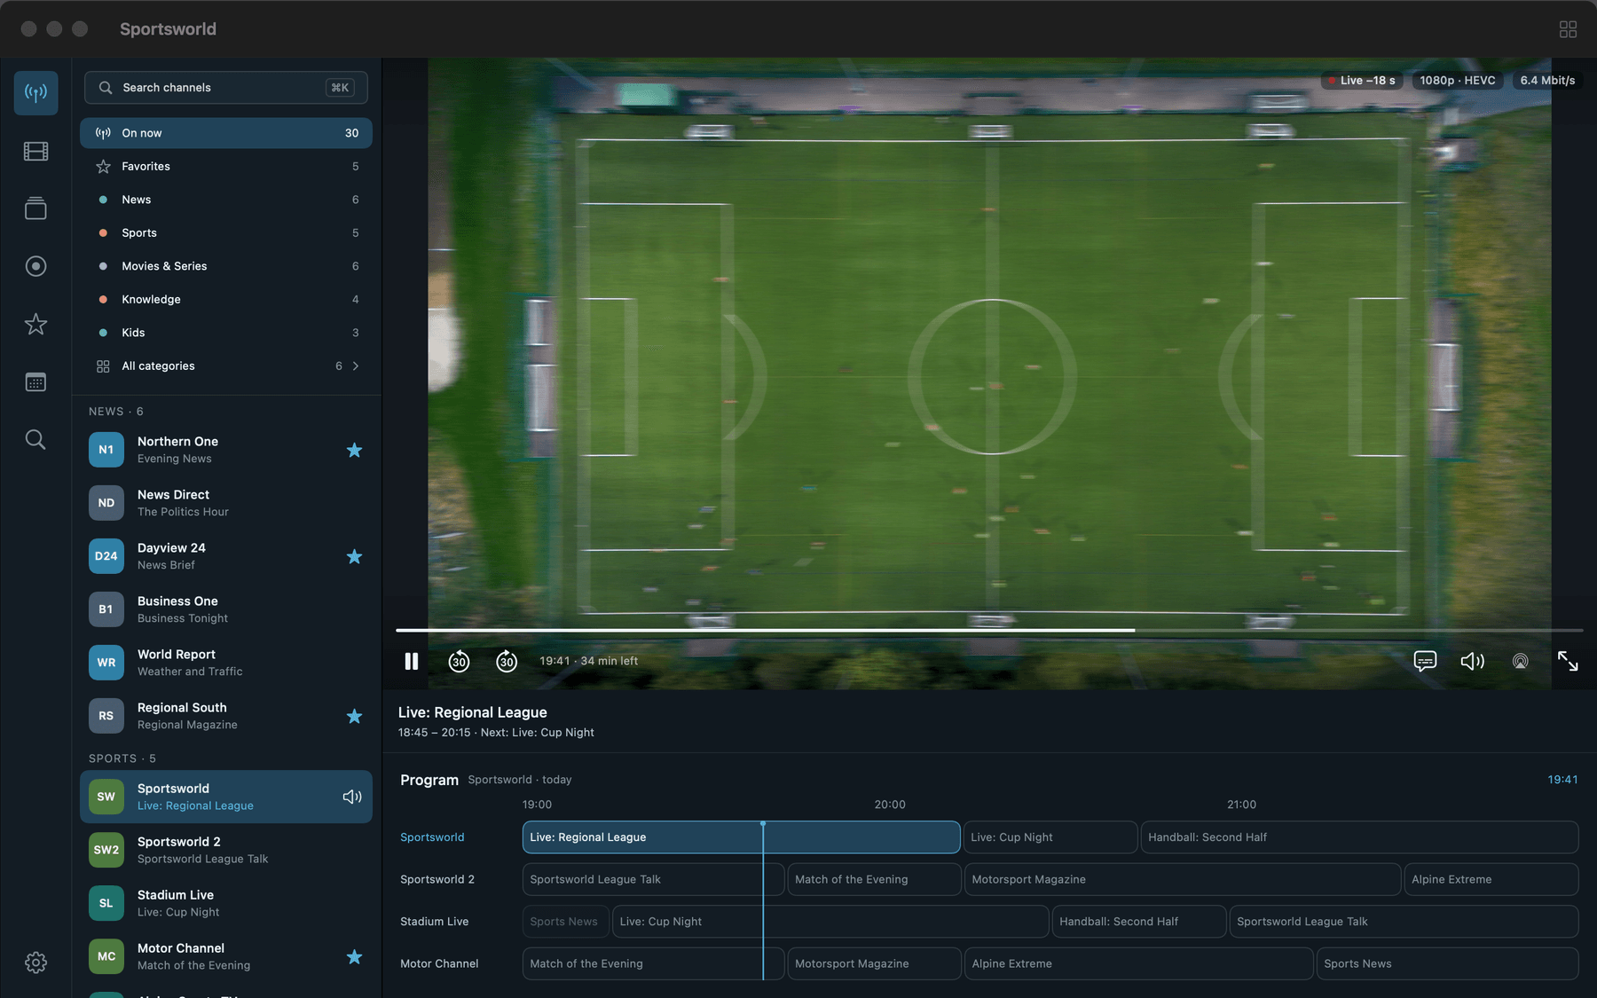Open the News Direct channel
The image size is (1597, 998).
[x=226, y=503]
